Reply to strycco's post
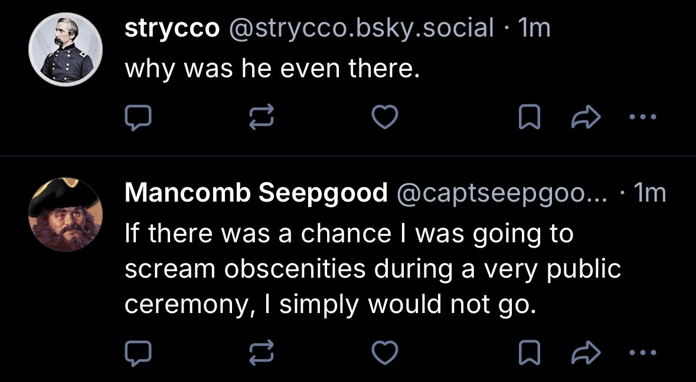The width and height of the screenshot is (696, 382). [x=138, y=118]
